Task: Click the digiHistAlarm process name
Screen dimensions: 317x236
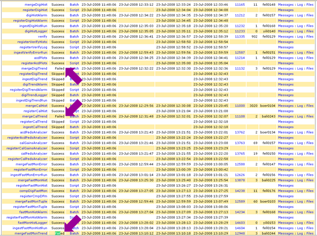Action: tap(36, 15)
